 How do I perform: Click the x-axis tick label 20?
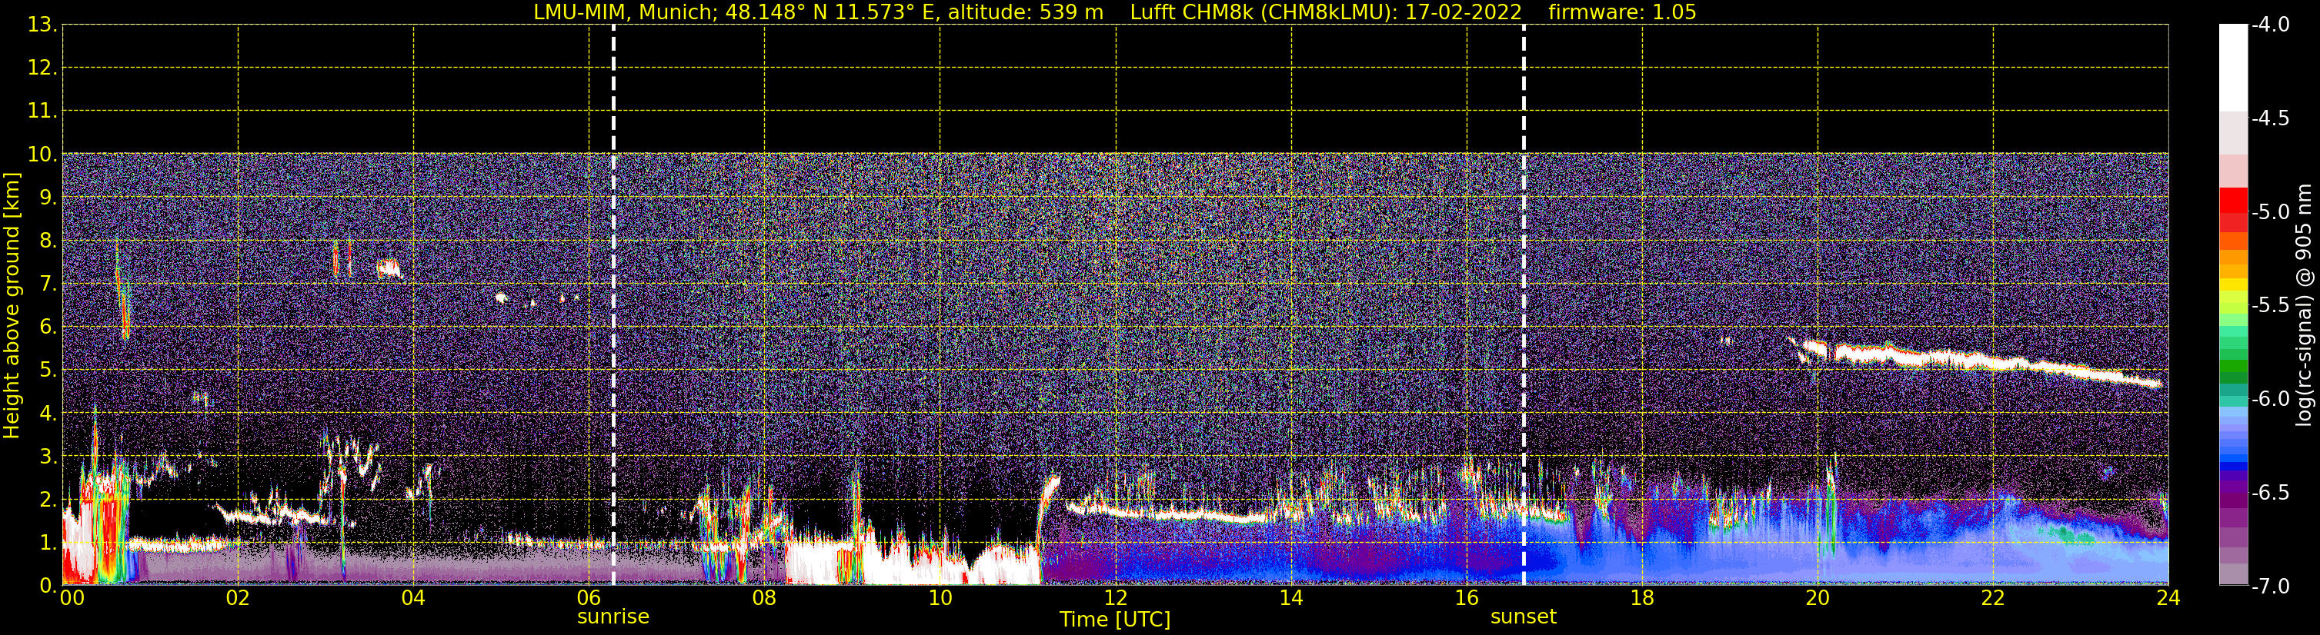pyautogui.click(x=1818, y=598)
